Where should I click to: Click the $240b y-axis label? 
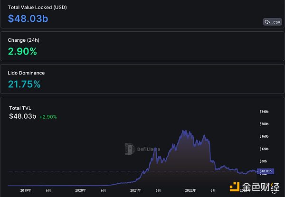click(264, 112)
